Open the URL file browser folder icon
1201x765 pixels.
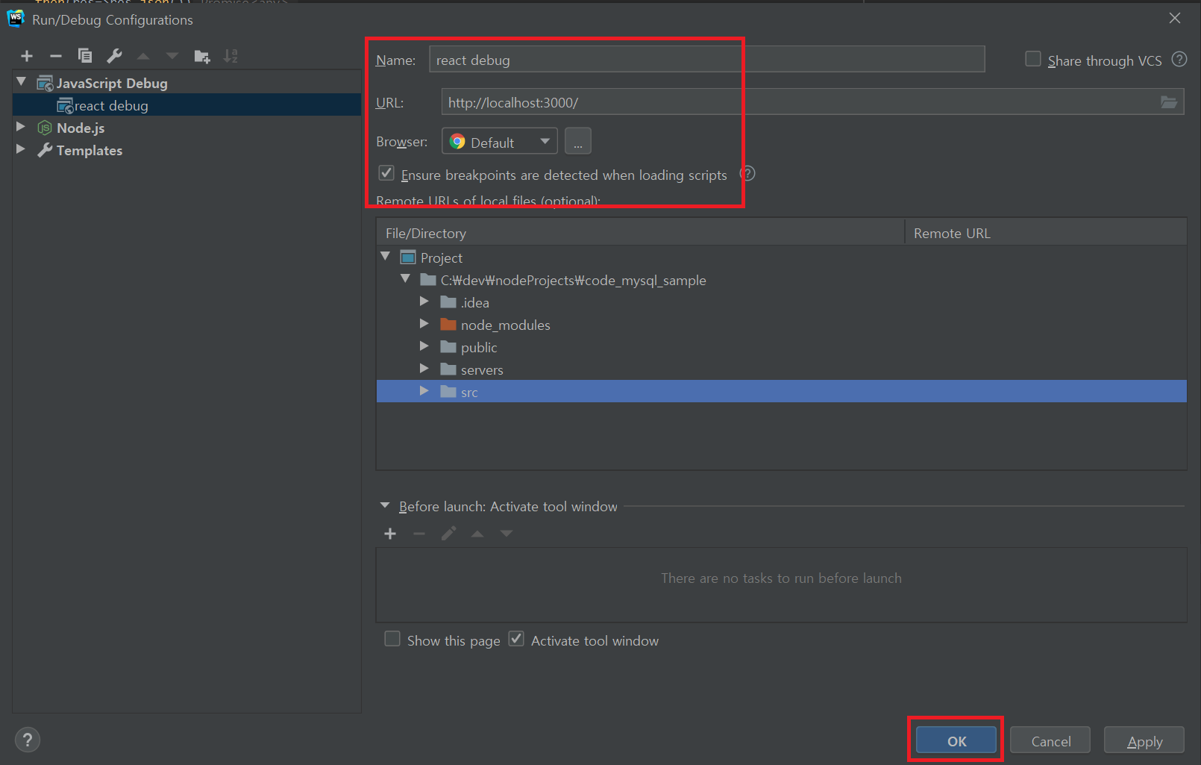click(x=1168, y=102)
